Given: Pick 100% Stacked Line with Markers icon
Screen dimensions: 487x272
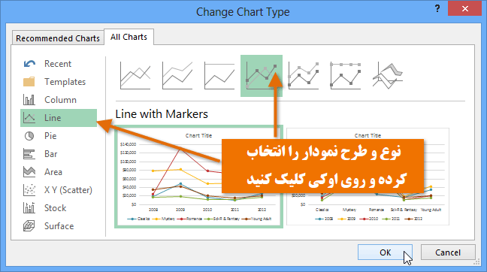Looking at the screenshot, I should click(346, 76).
